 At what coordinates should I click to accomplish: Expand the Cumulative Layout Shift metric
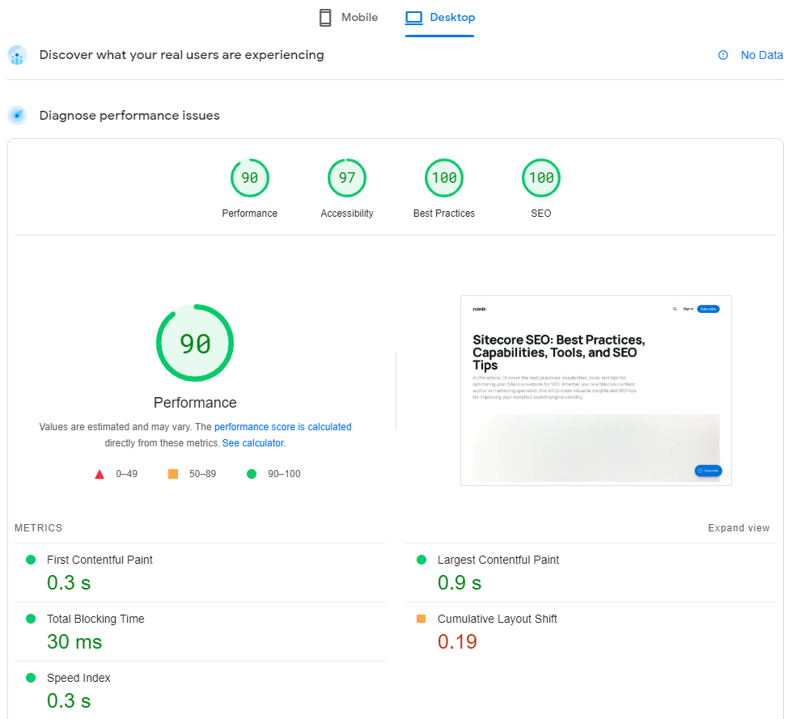tap(497, 619)
